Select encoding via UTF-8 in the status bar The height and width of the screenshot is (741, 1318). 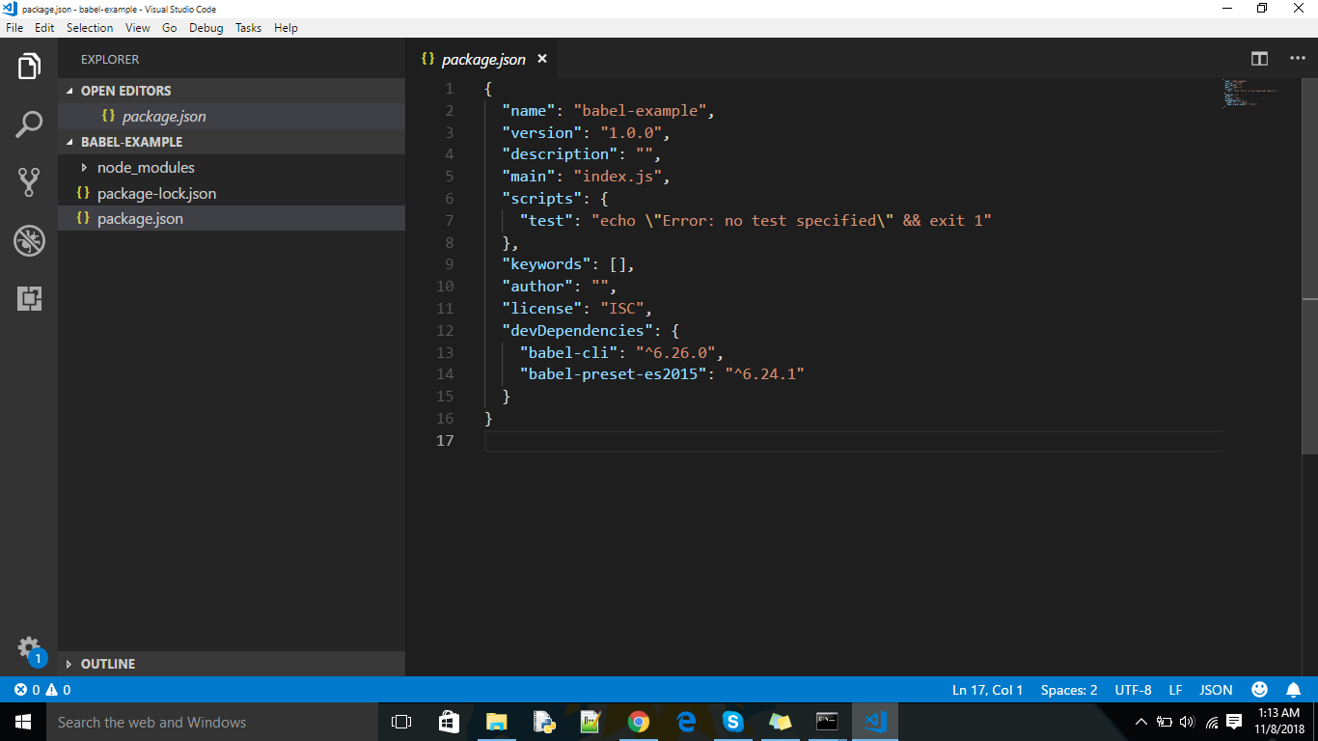(x=1134, y=690)
